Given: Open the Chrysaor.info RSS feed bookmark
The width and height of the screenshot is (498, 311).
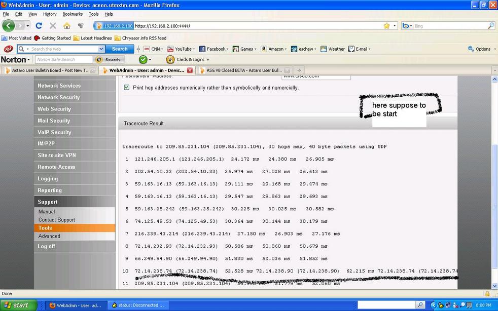Looking at the screenshot, I should [x=140, y=38].
